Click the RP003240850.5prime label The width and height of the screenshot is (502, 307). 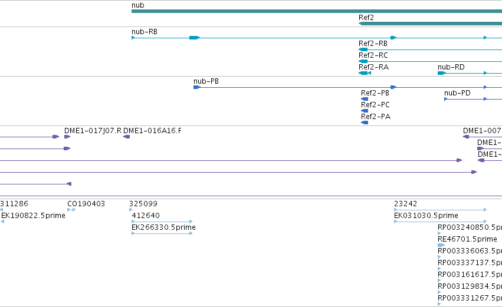click(470, 227)
